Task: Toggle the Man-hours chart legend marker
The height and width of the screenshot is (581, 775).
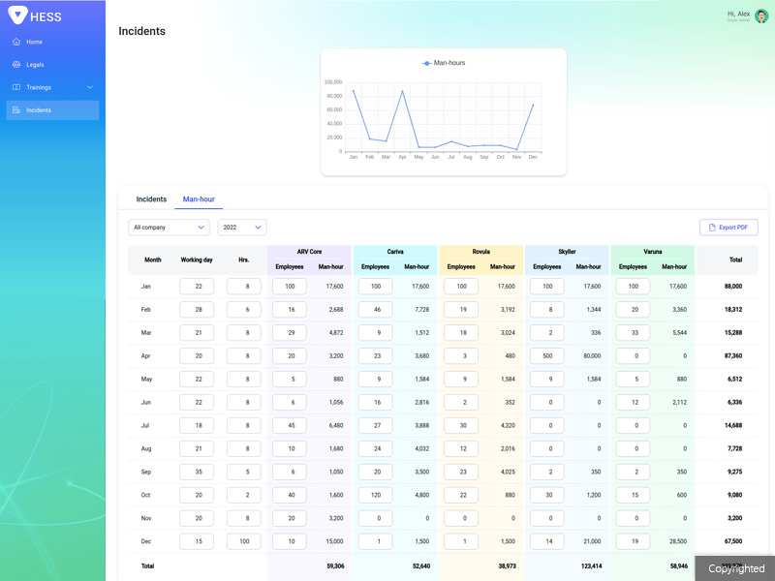Action: pos(427,63)
